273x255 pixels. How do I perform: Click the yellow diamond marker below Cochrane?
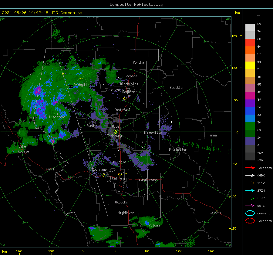pyautogui.click(x=104, y=175)
